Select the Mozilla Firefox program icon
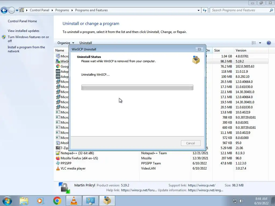The image size is (275, 206). coord(58,158)
